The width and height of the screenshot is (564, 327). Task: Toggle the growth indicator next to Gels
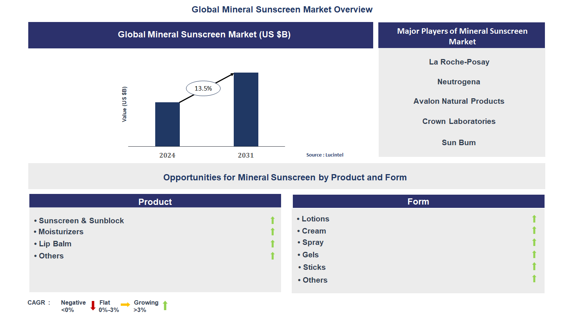pyautogui.click(x=534, y=254)
